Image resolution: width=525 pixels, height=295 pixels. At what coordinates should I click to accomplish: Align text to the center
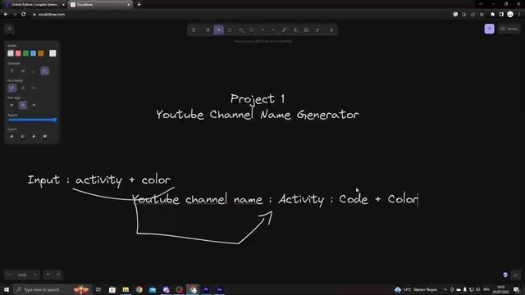(x=23, y=106)
